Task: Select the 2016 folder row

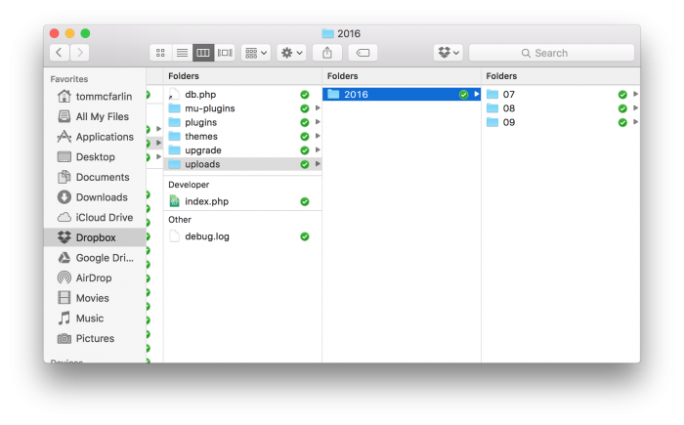Action: click(x=402, y=94)
